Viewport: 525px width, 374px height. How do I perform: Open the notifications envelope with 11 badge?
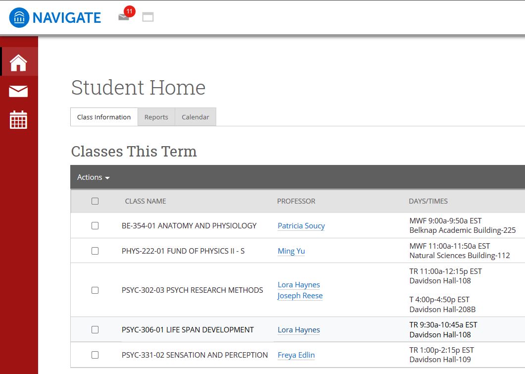pyautogui.click(x=124, y=17)
